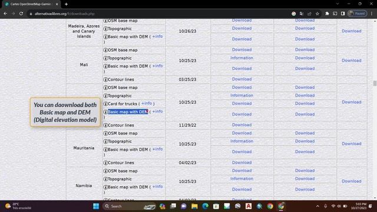Click the page vertical scrollbar thumb
This screenshot has width=377, height=212.
coord(375,83)
